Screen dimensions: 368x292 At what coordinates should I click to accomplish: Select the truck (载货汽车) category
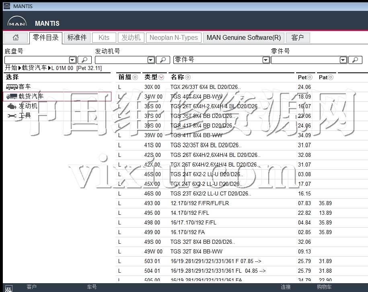coord(31,97)
